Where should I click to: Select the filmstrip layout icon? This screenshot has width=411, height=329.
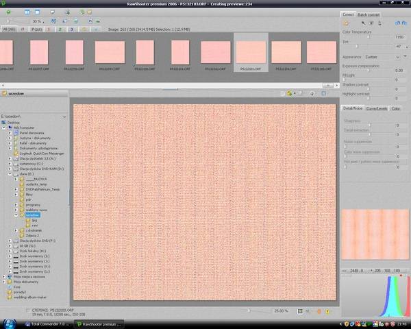[x=27, y=12]
